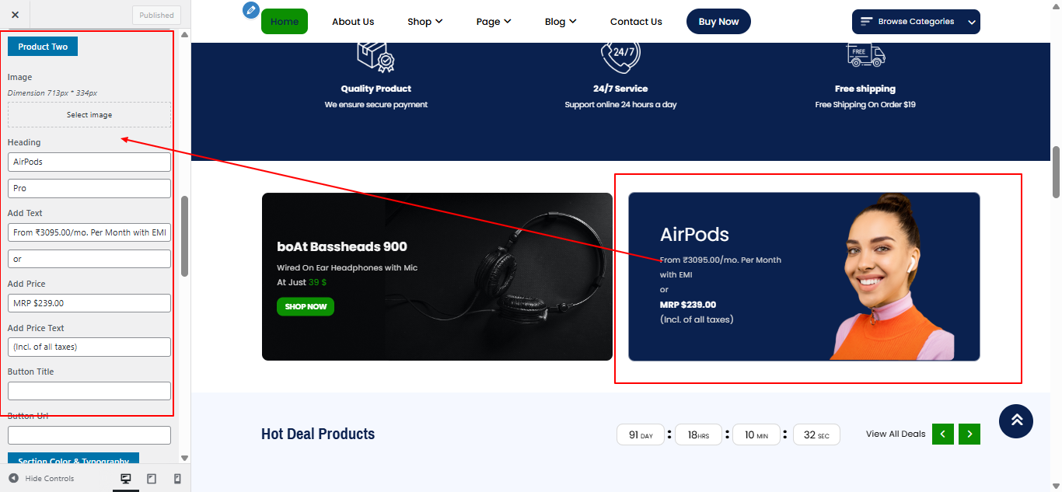This screenshot has width=1062, height=492.
Task: Click the 24/7 Service phone icon
Action: pyautogui.click(x=620, y=54)
